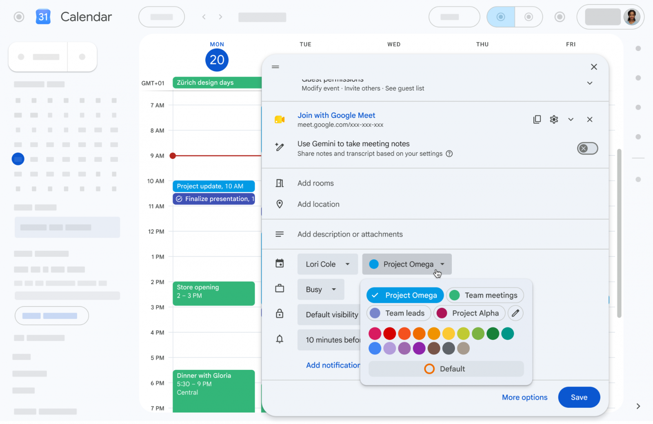Screen dimensions: 653x424
Task: Click the Gemini notes pencil-sparkle icon
Action: click(280, 147)
